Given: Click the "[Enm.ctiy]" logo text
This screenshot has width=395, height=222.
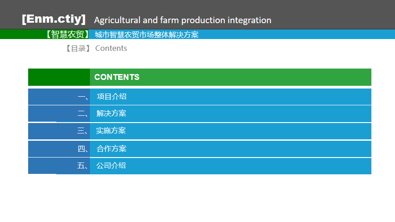Looking at the screenshot, I should coord(54,19).
